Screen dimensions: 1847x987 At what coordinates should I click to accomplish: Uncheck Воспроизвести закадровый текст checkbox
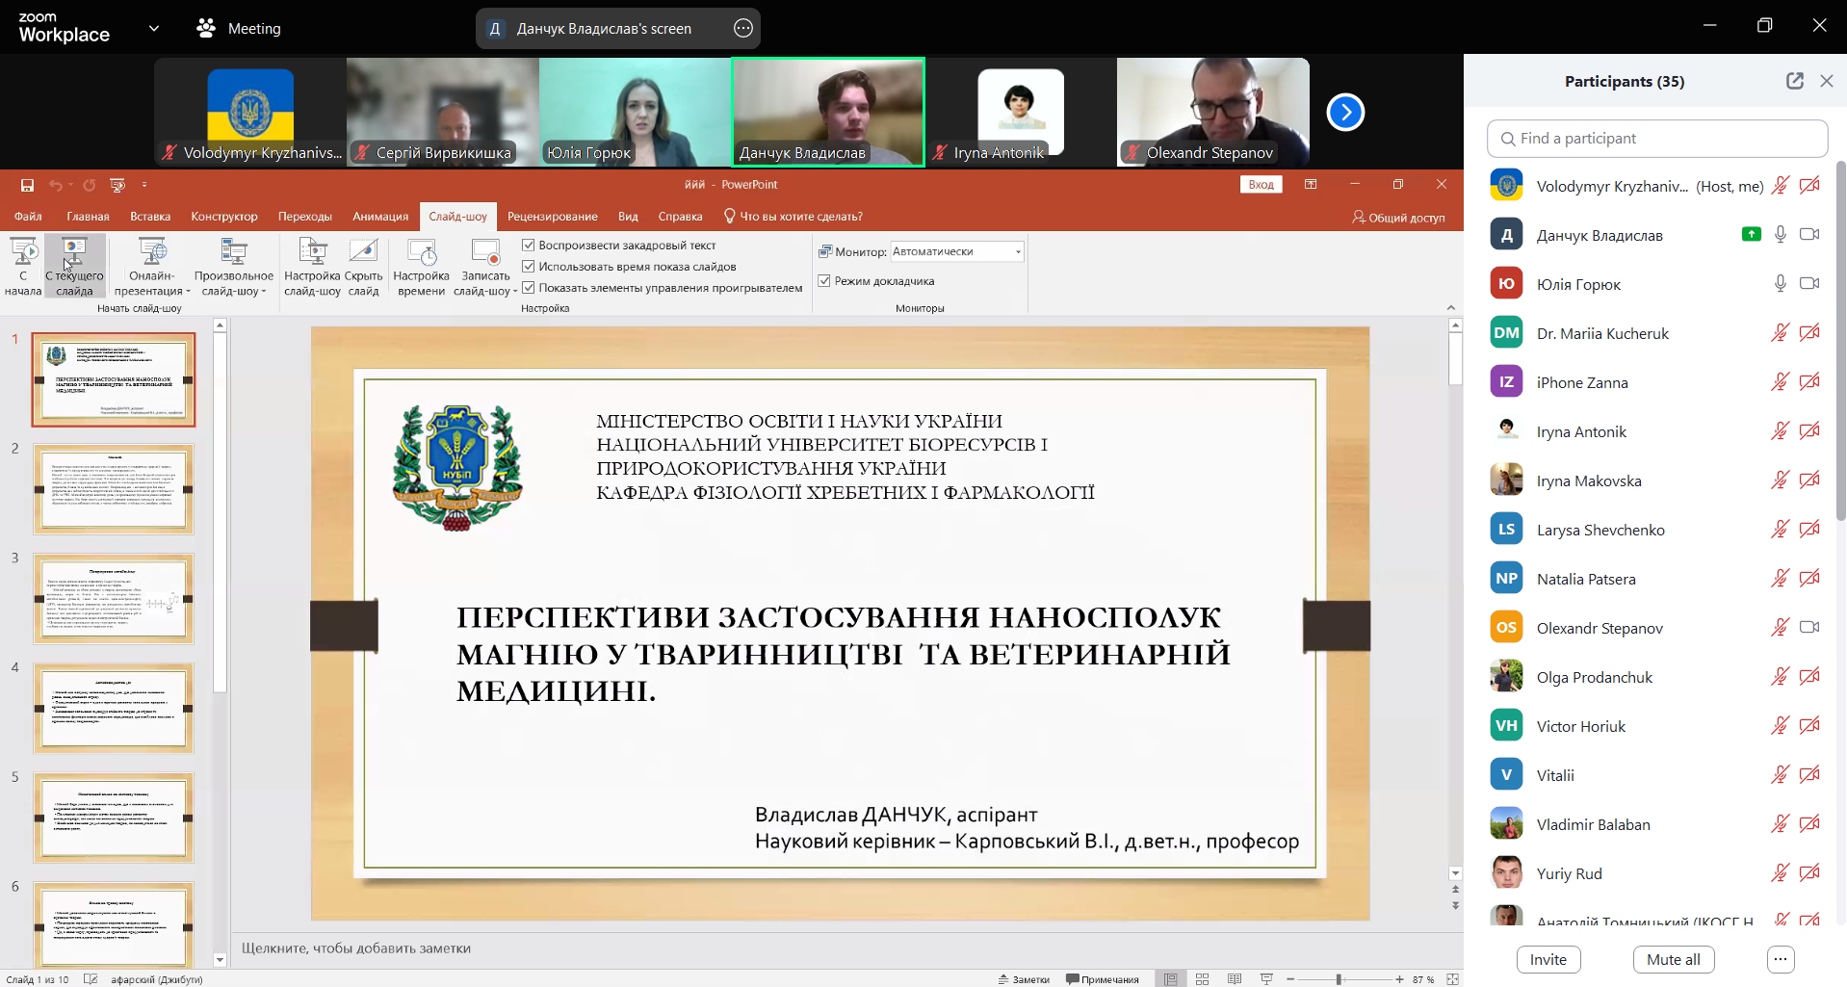tap(529, 246)
